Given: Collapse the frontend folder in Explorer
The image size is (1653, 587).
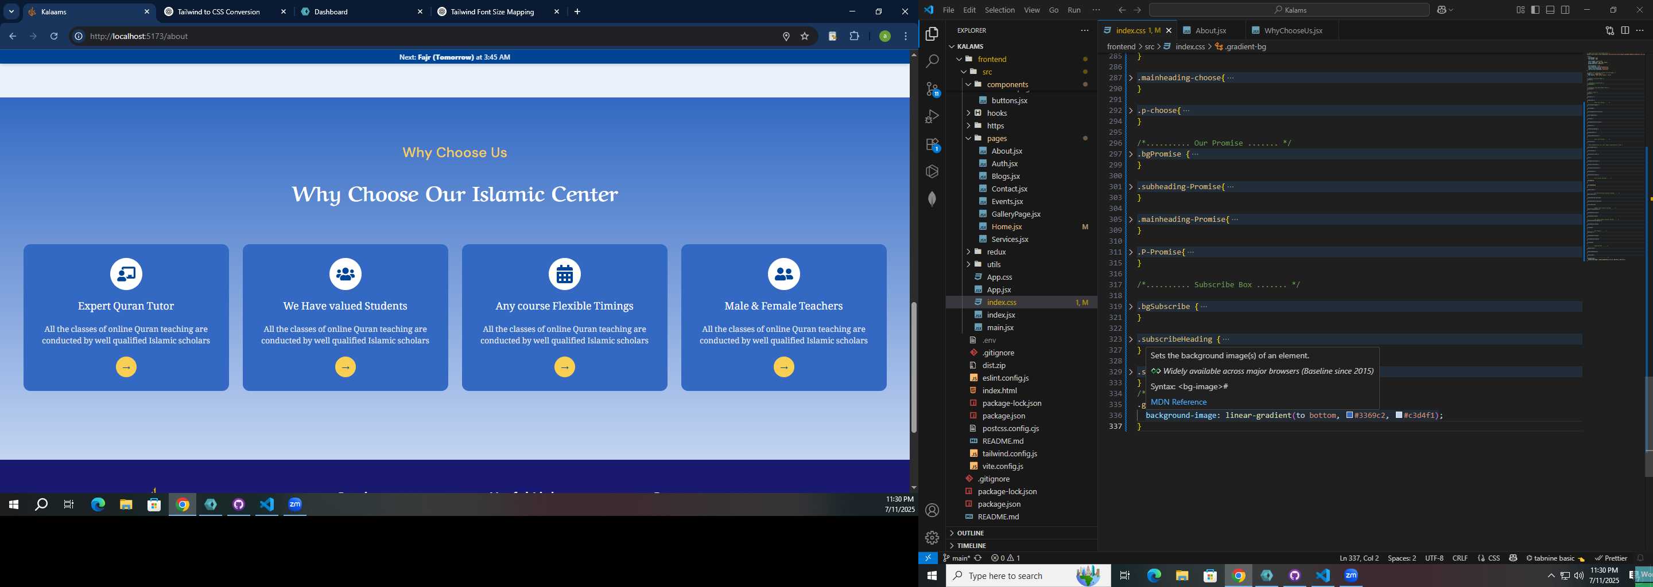Looking at the screenshot, I should tap(959, 59).
